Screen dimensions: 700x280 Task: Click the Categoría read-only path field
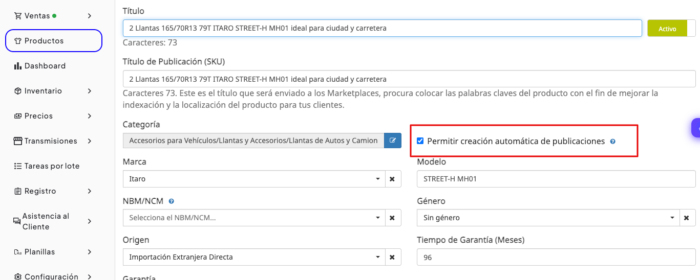click(x=253, y=140)
